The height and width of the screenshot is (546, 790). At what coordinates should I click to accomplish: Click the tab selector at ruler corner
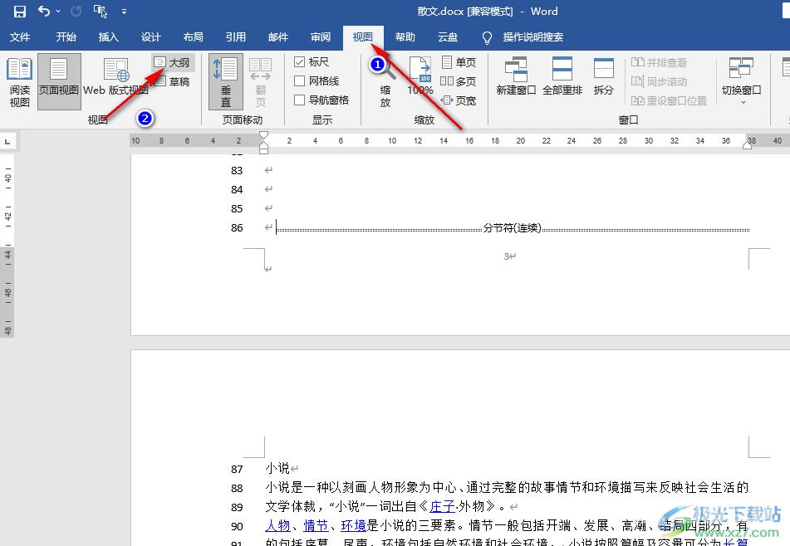click(7, 142)
